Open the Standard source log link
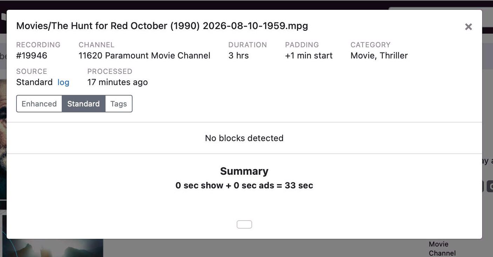This screenshot has height=257, width=493. point(63,82)
